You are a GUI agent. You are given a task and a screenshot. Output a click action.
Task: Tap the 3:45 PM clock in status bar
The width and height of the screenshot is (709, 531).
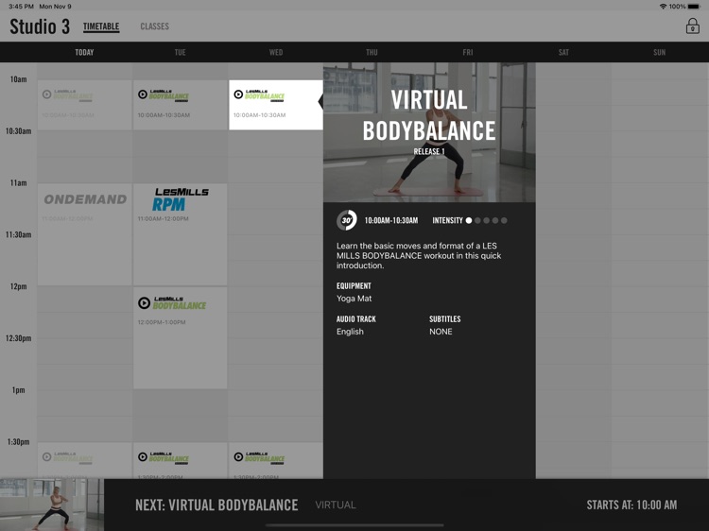tap(21, 7)
